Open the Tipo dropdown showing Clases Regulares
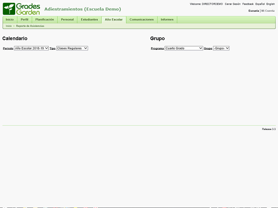This screenshot has width=278, height=208. pos(72,48)
